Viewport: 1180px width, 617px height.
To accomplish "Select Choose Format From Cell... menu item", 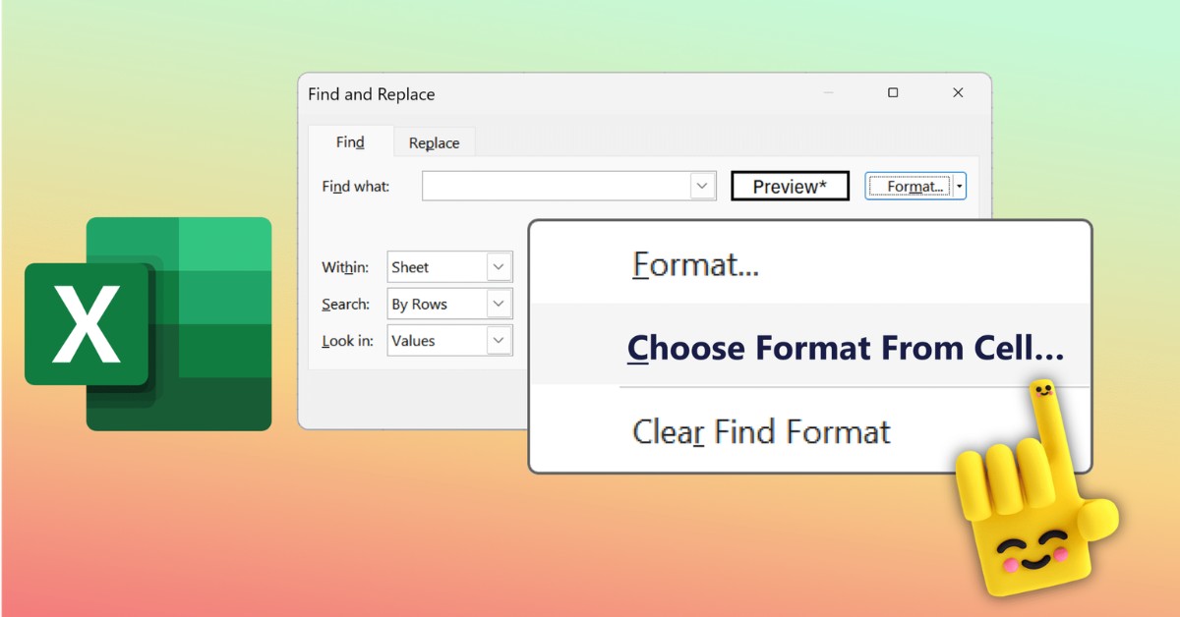I will click(x=846, y=348).
